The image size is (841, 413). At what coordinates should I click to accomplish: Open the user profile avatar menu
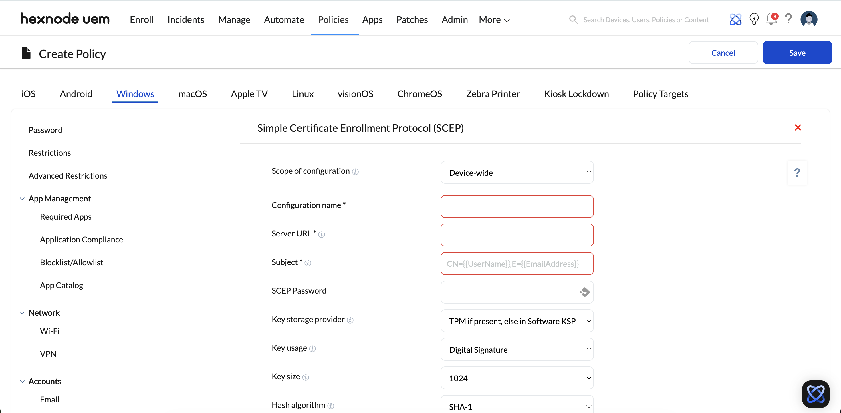809,19
